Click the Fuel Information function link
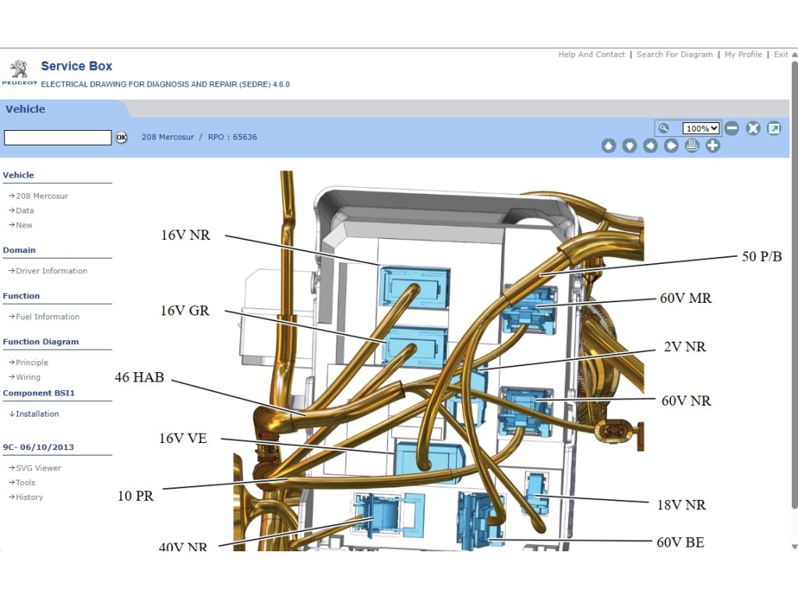Screen dimensions: 798x598 [48, 317]
